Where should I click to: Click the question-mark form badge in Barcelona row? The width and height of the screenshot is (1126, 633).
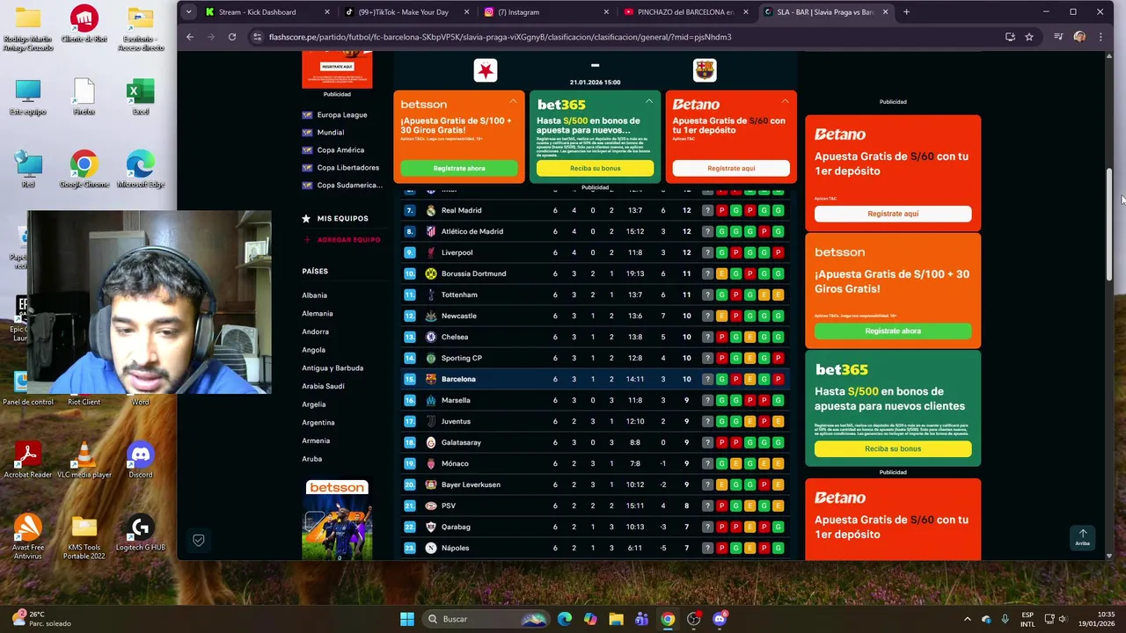click(707, 379)
